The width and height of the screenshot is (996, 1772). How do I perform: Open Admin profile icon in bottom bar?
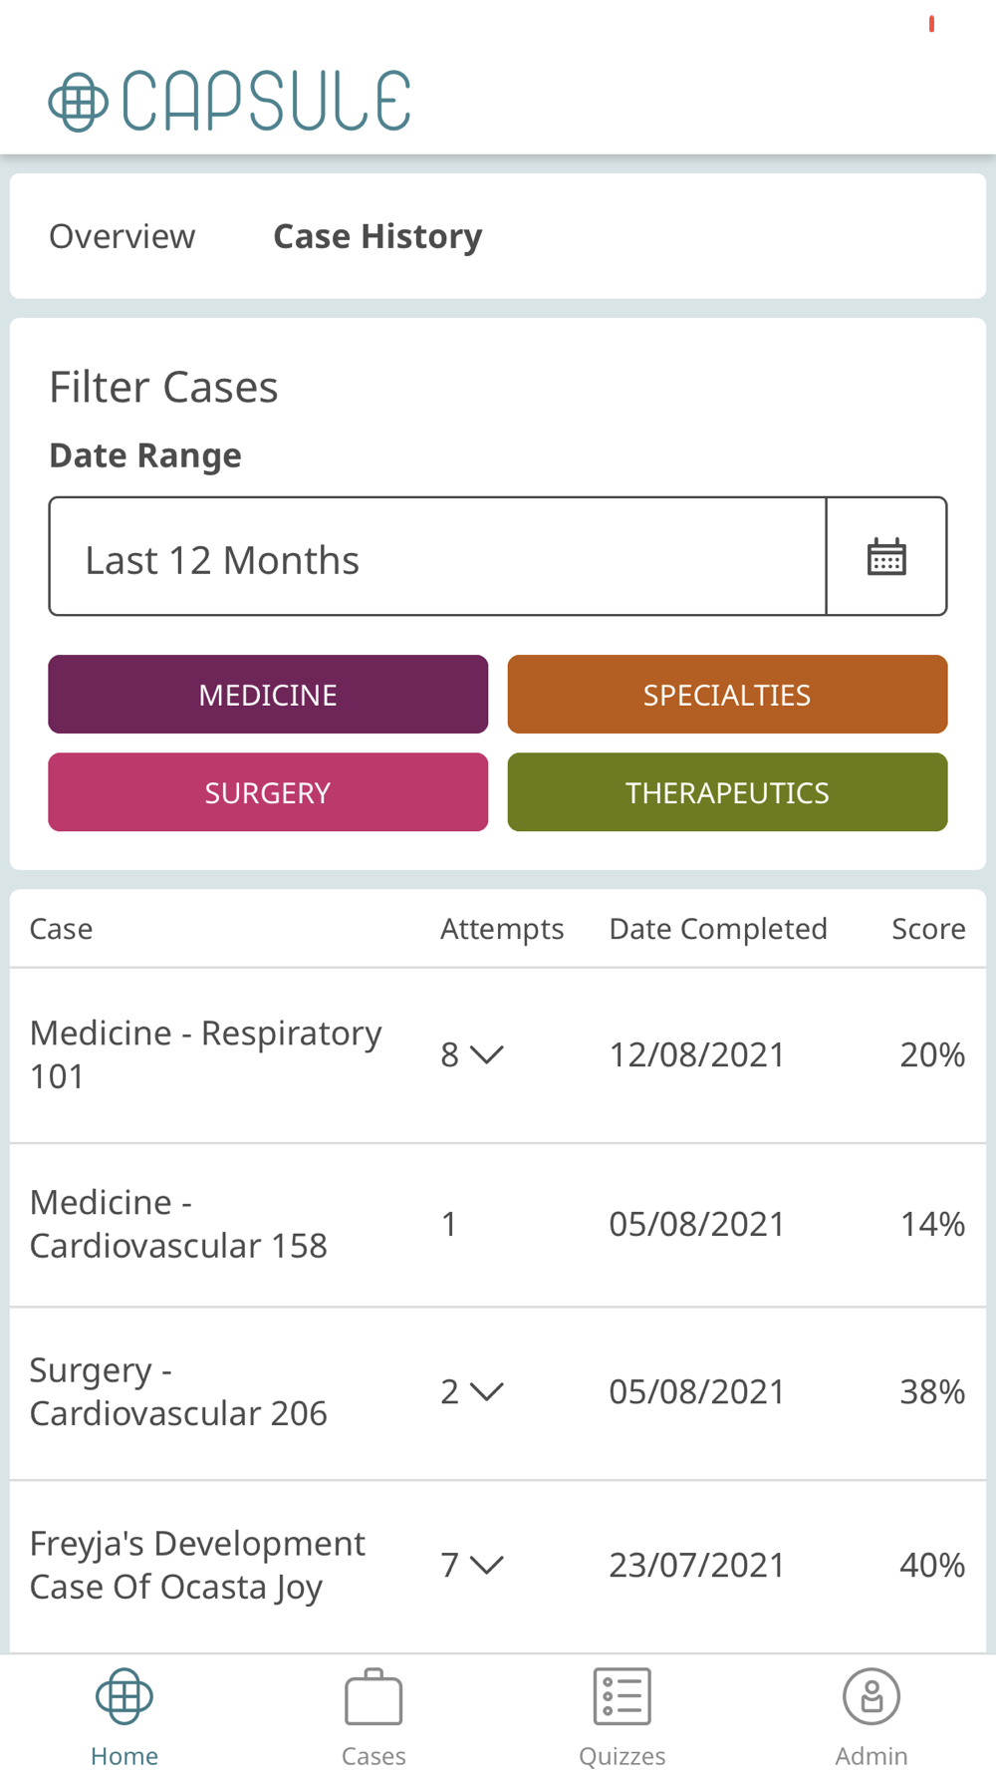(x=871, y=1696)
